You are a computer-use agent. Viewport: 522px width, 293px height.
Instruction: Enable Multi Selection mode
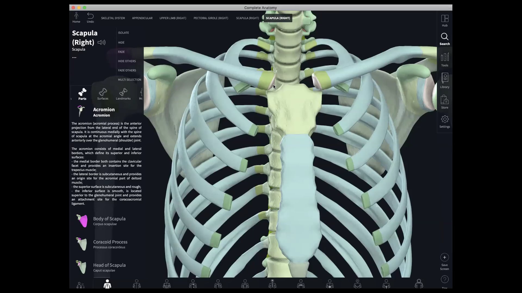point(129,79)
